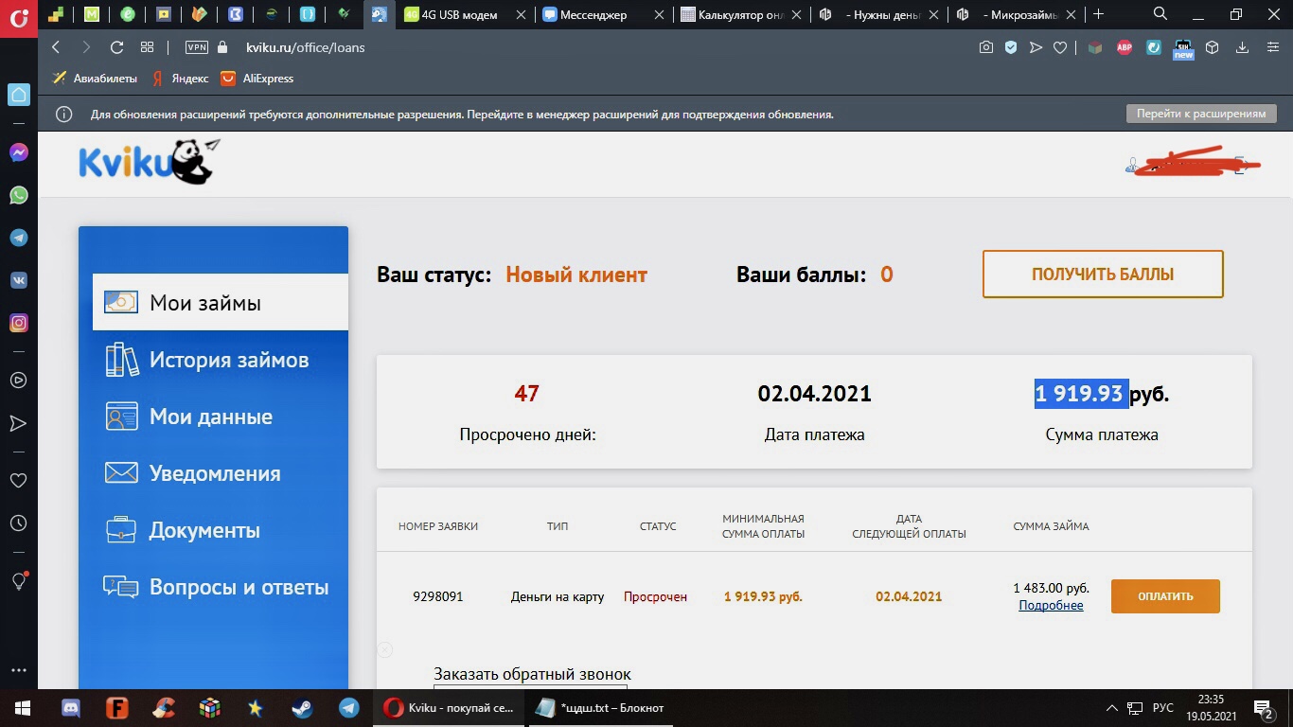Open Instagram in the Opera sidebar

[x=18, y=323]
